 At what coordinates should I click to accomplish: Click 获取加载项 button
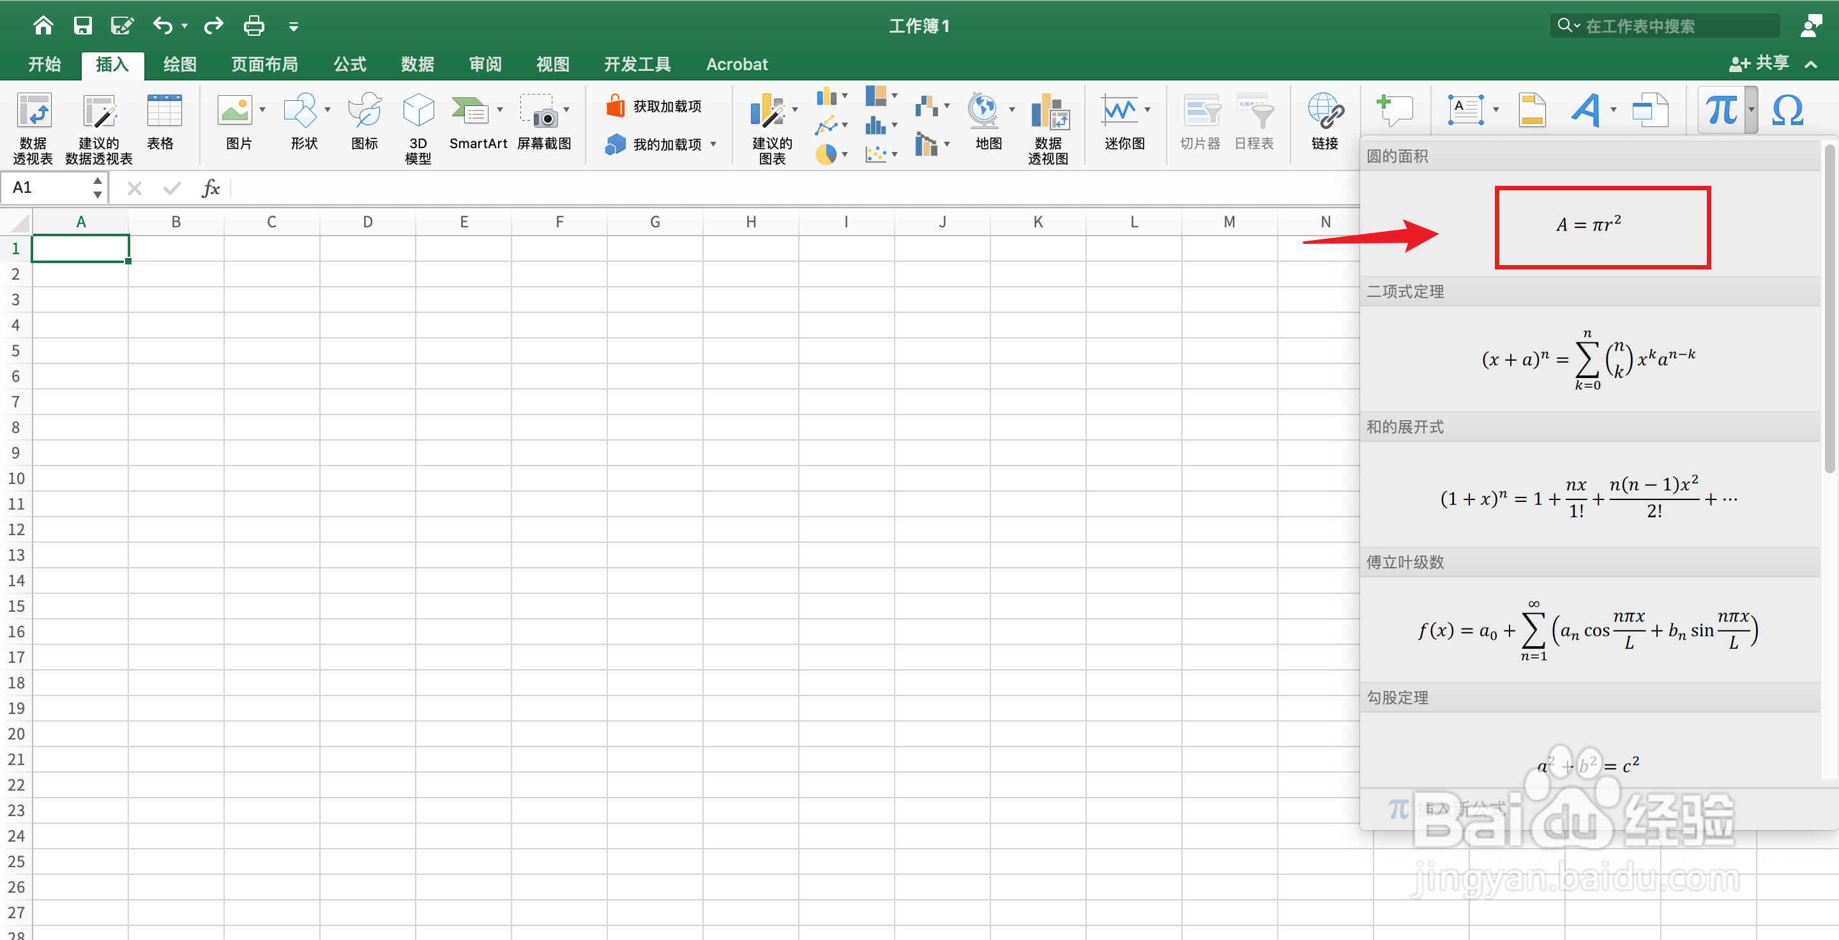(x=655, y=107)
